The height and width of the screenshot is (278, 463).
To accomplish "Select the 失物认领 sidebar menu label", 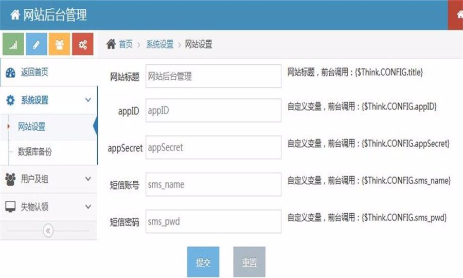I will coord(34,207).
